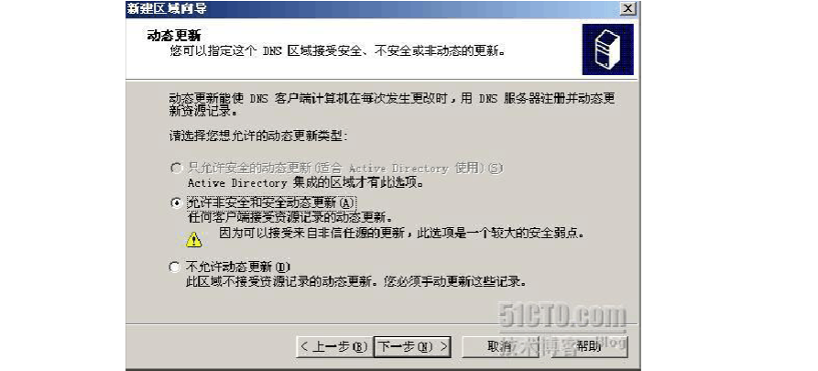The image size is (818, 371).
Task: Continue with the 下一步 button
Action: coord(412,346)
